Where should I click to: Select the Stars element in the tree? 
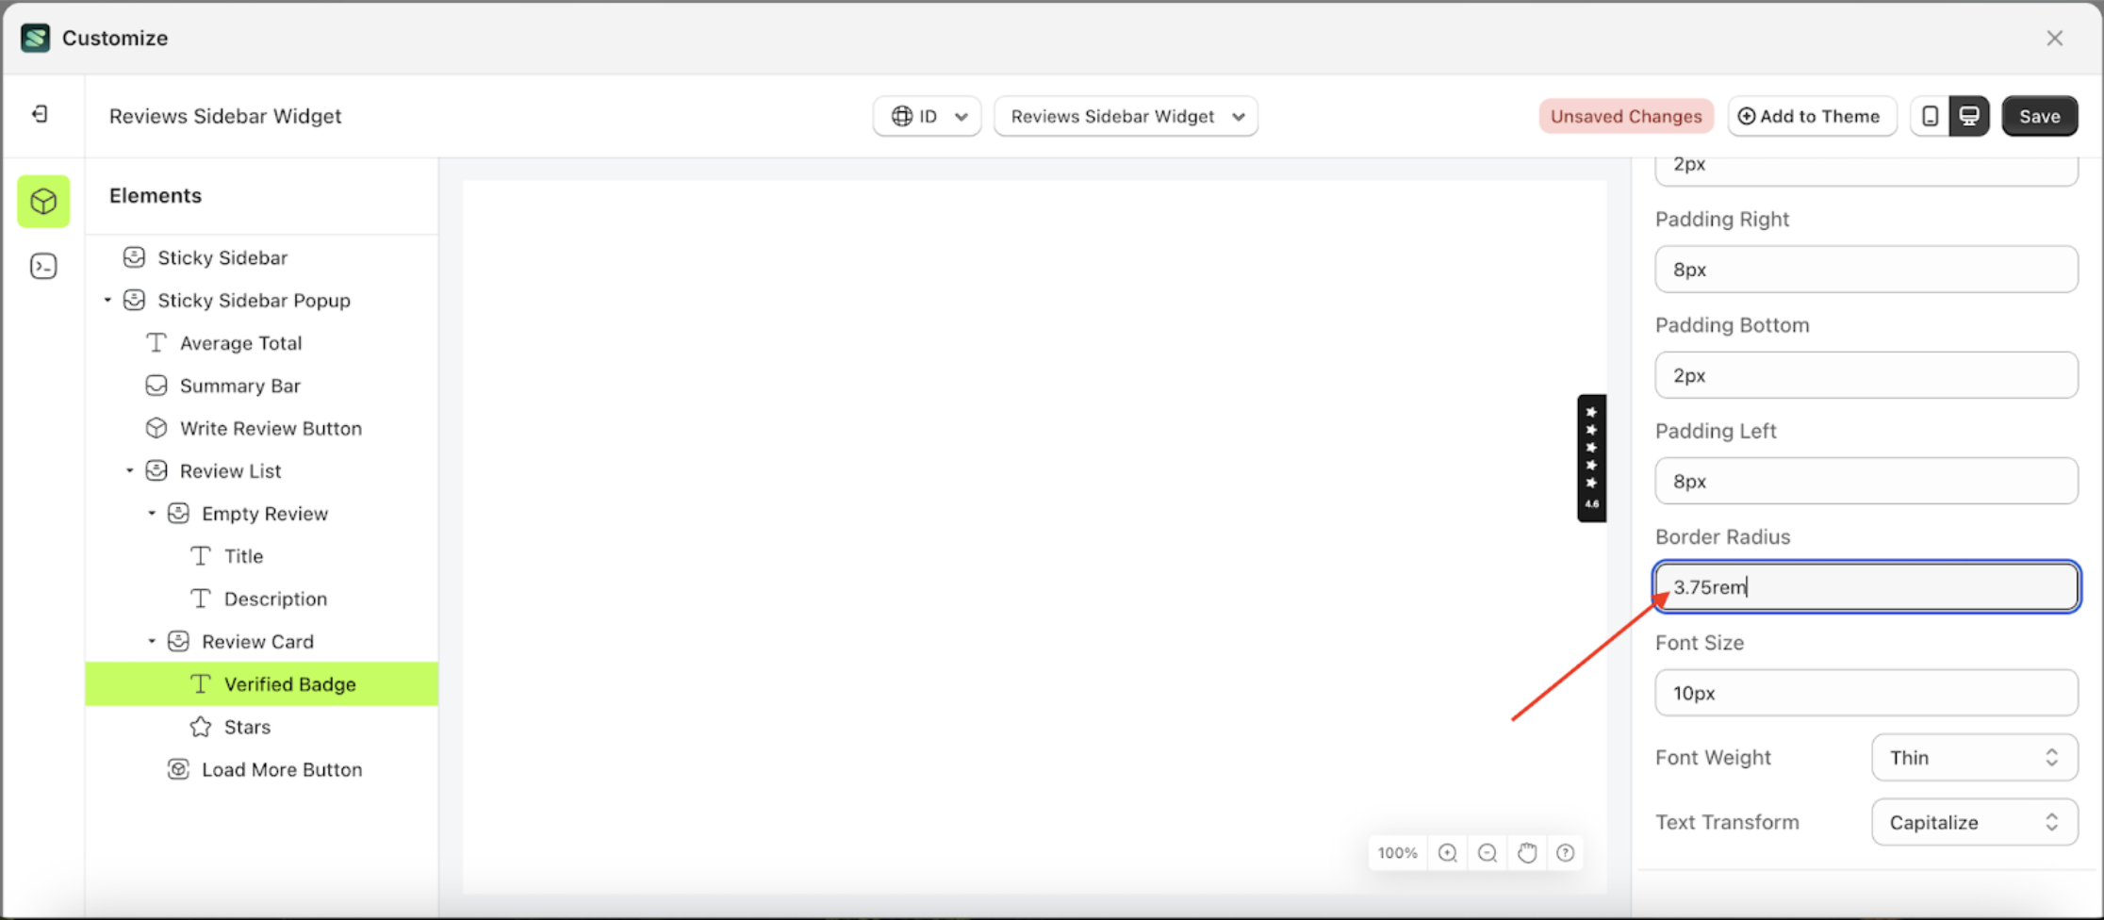point(247,726)
